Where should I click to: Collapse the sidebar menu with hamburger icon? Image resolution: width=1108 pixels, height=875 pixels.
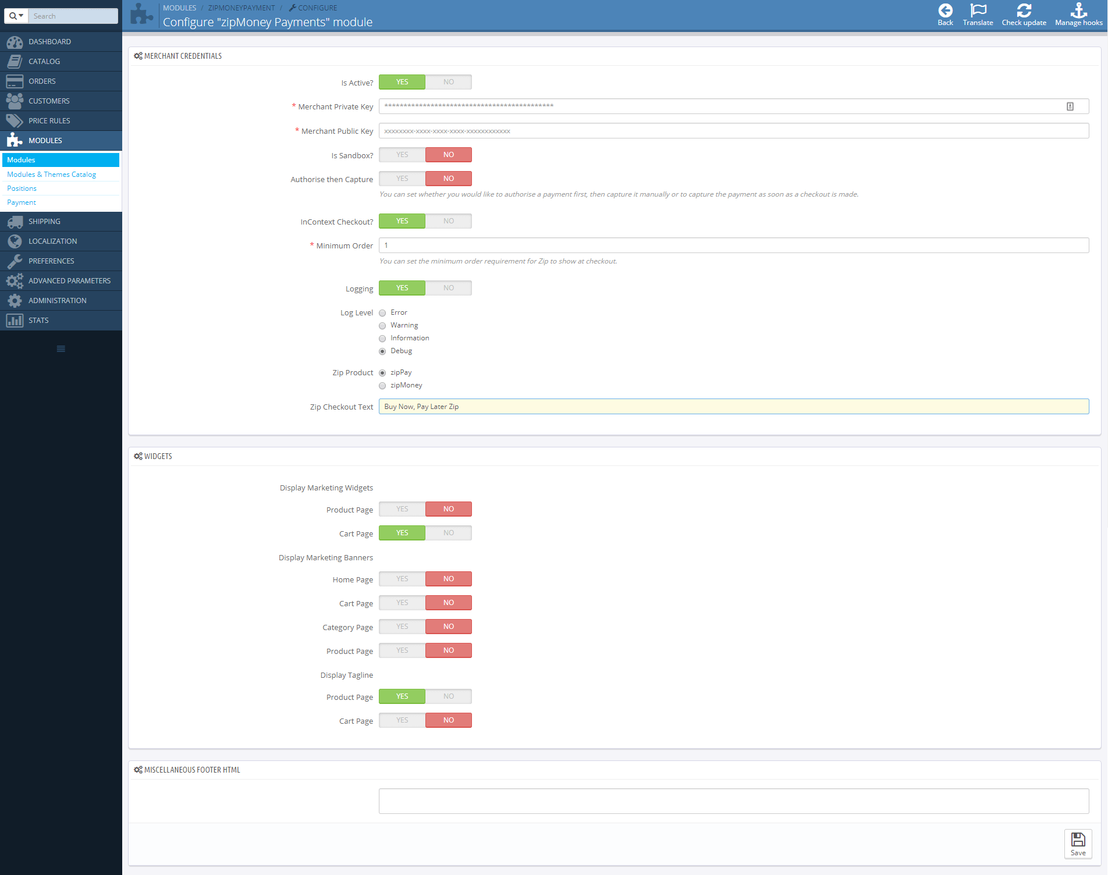point(61,349)
